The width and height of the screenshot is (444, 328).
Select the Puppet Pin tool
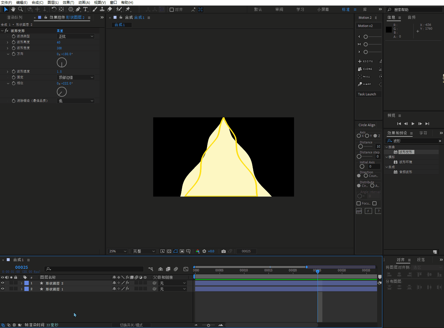[x=128, y=9]
